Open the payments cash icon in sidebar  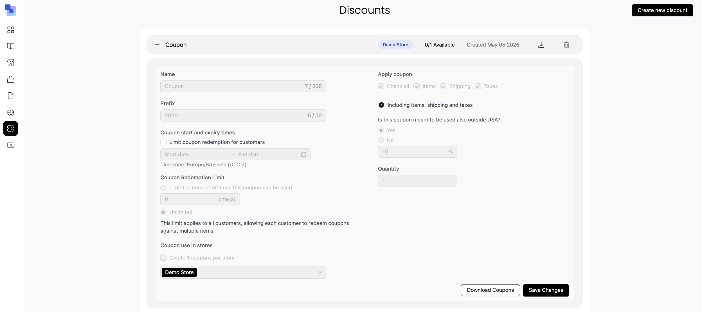click(x=11, y=145)
